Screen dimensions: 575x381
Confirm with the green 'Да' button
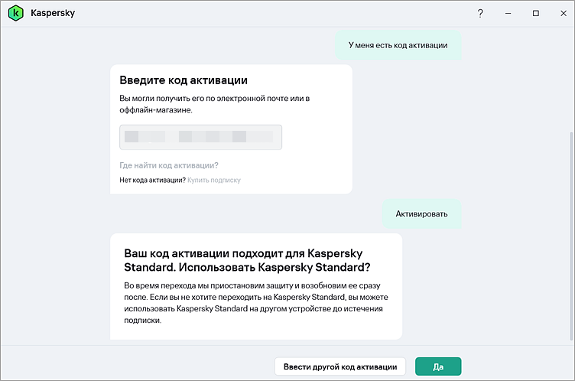[438, 366]
